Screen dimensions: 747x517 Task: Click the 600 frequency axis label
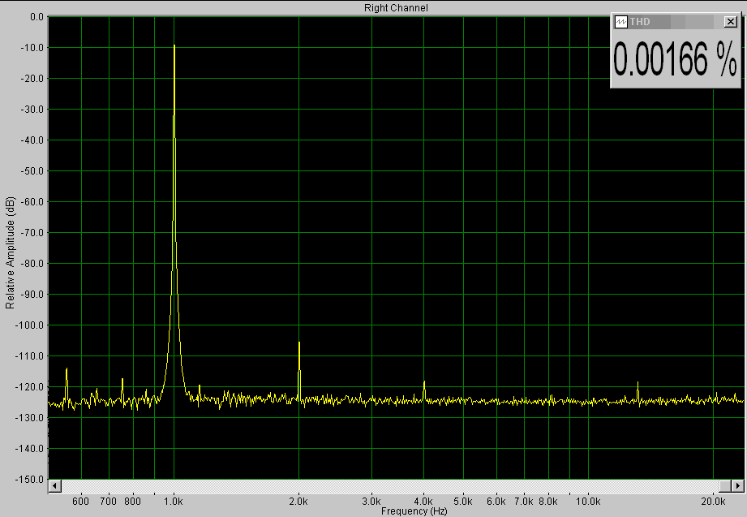coord(80,502)
